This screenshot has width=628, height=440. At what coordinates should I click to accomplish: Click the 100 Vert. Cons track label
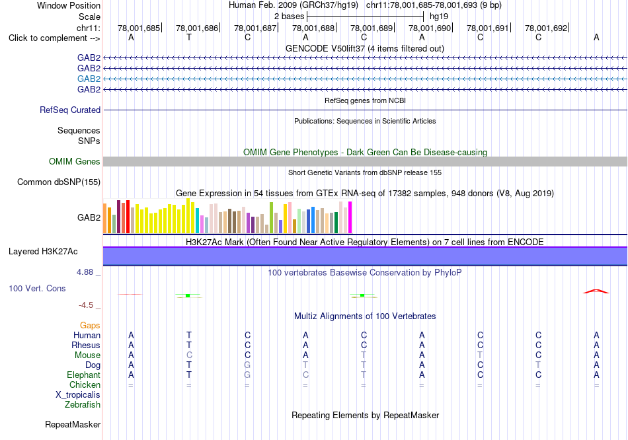point(37,288)
